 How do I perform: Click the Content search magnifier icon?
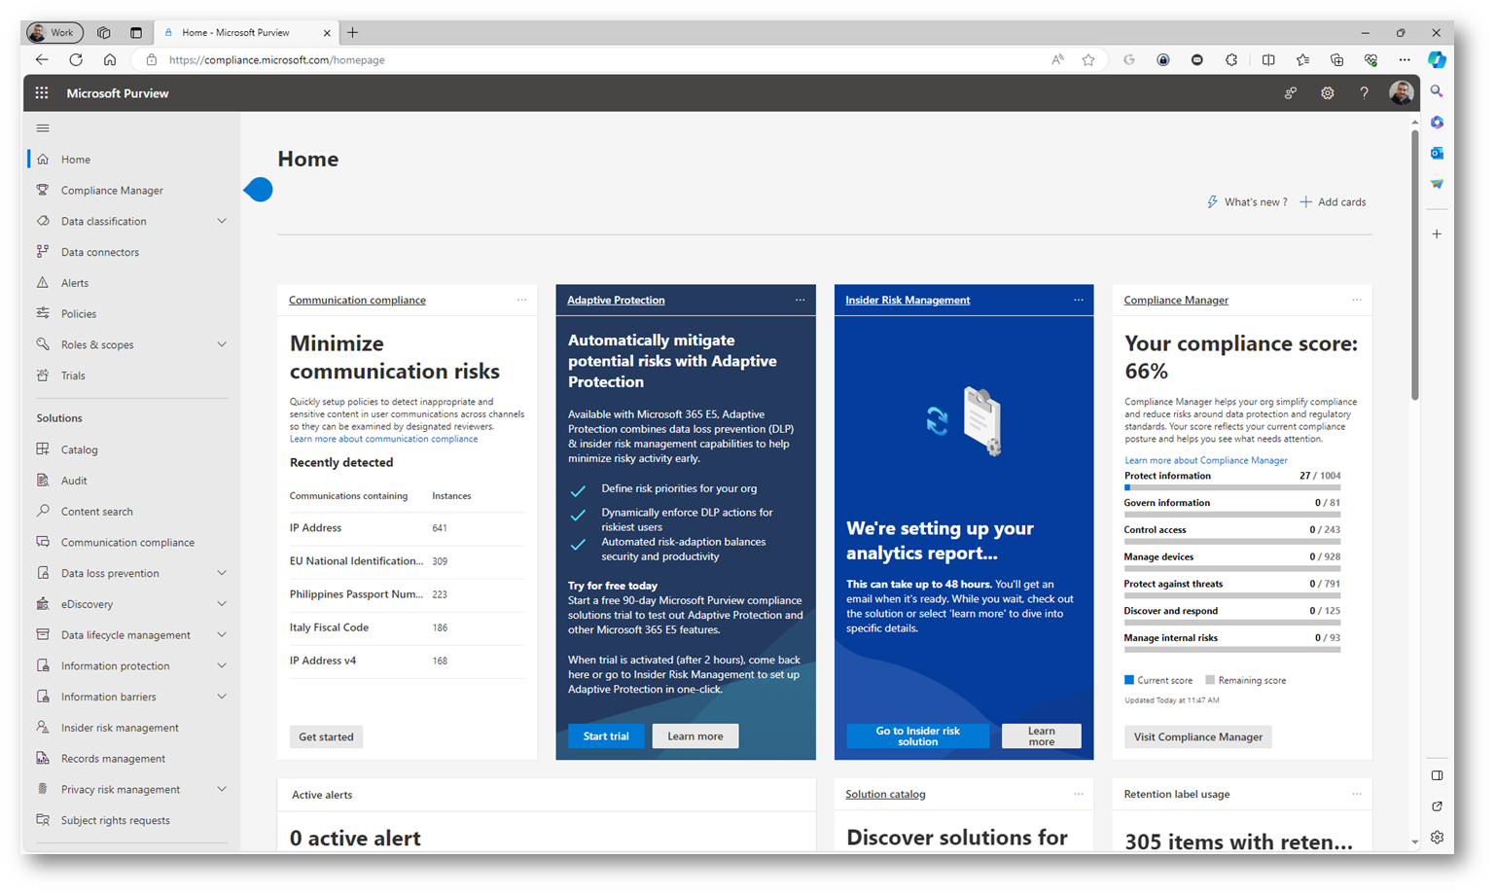(x=43, y=511)
